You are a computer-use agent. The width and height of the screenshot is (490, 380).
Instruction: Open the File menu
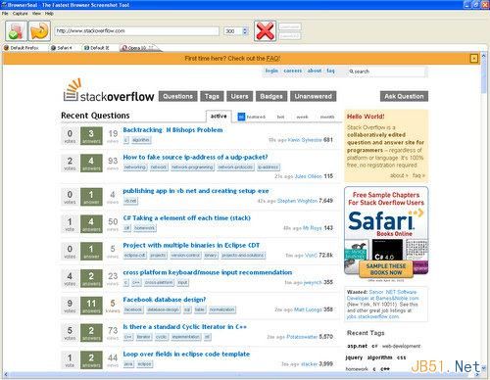[x=5, y=14]
